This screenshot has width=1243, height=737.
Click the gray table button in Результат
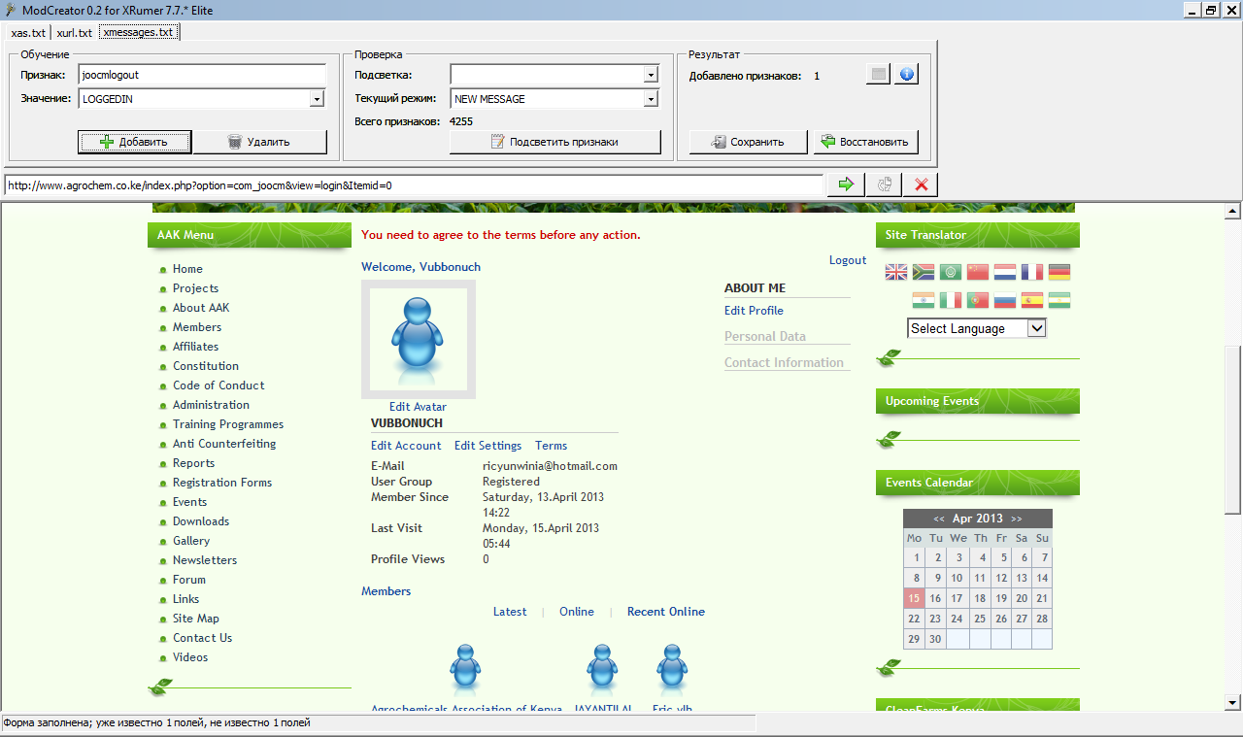coord(878,74)
